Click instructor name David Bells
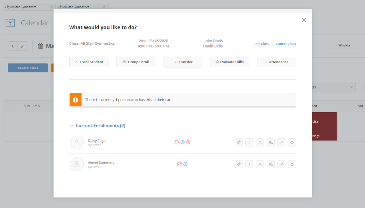 213,46
